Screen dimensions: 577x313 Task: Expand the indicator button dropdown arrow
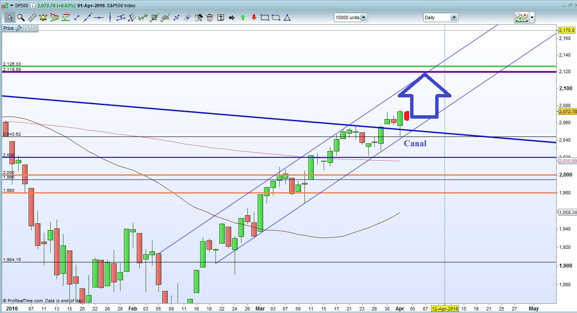click(532, 17)
